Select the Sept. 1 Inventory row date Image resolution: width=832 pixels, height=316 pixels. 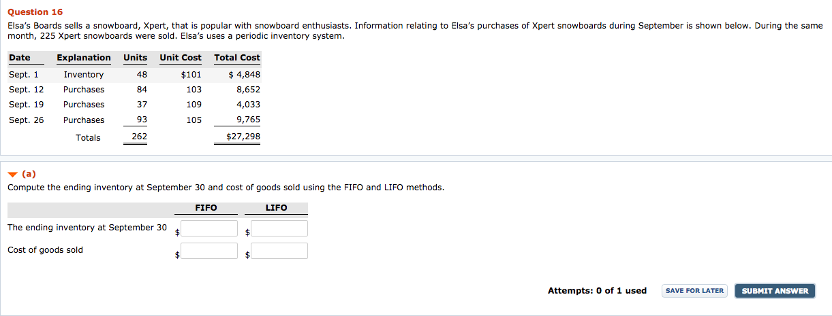click(x=24, y=75)
